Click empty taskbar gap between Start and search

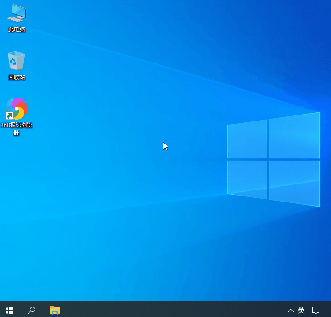click(x=20, y=310)
